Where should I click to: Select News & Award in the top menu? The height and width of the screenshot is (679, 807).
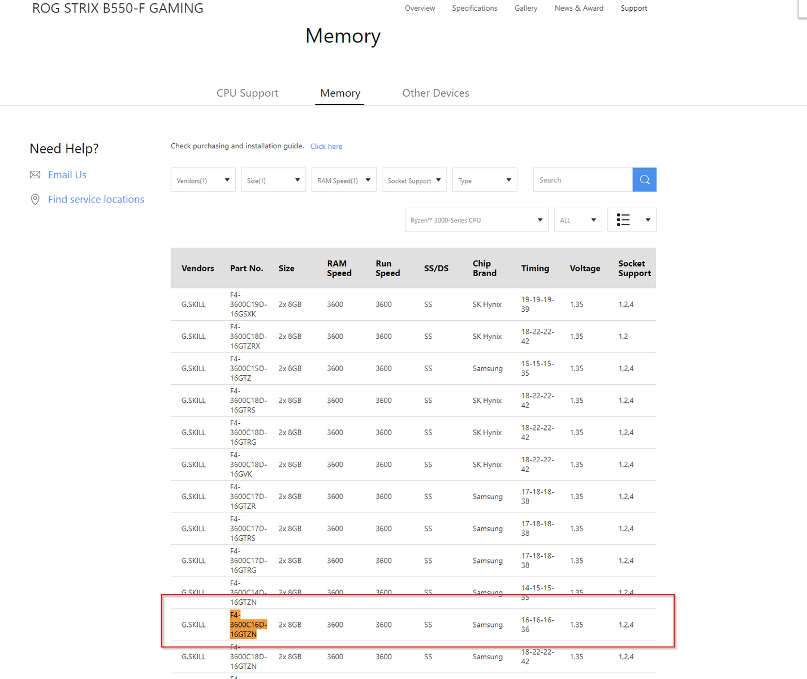[x=579, y=8]
